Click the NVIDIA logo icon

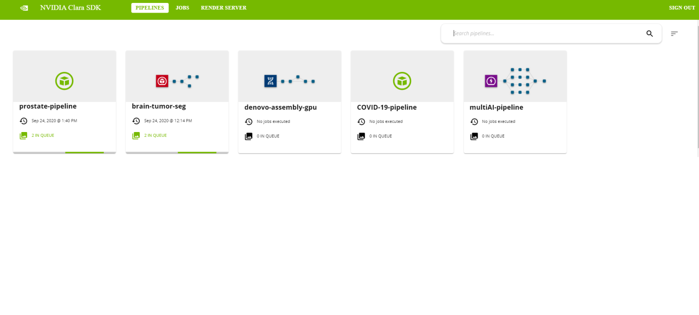pyautogui.click(x=24, y=8)
